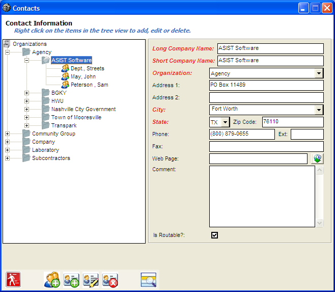
Task: Click the Zip Code field
Action: click(x=293, y=122)
